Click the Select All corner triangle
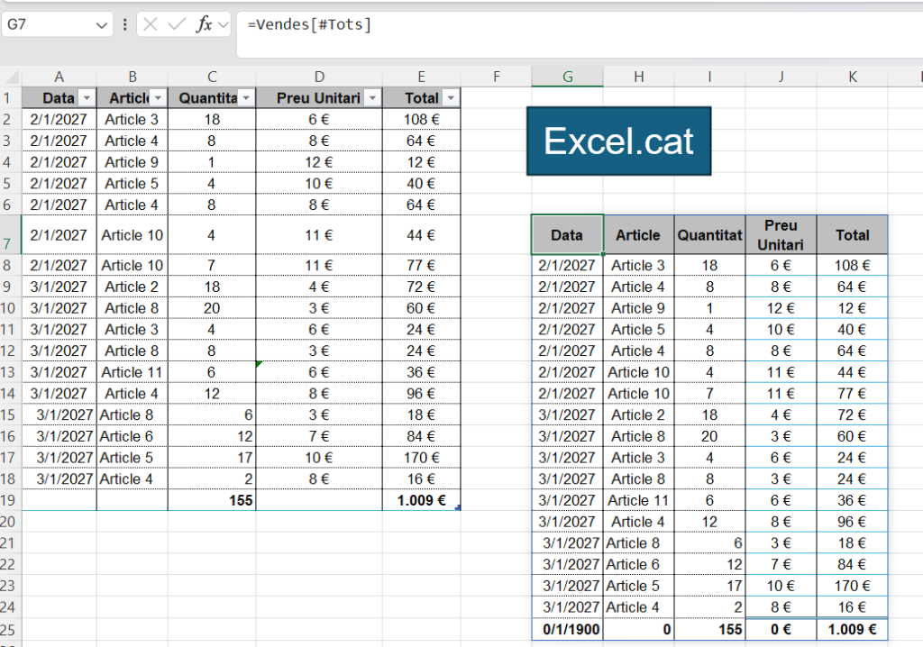This screenshot has height=647, width=923. [x=12, y=77]
